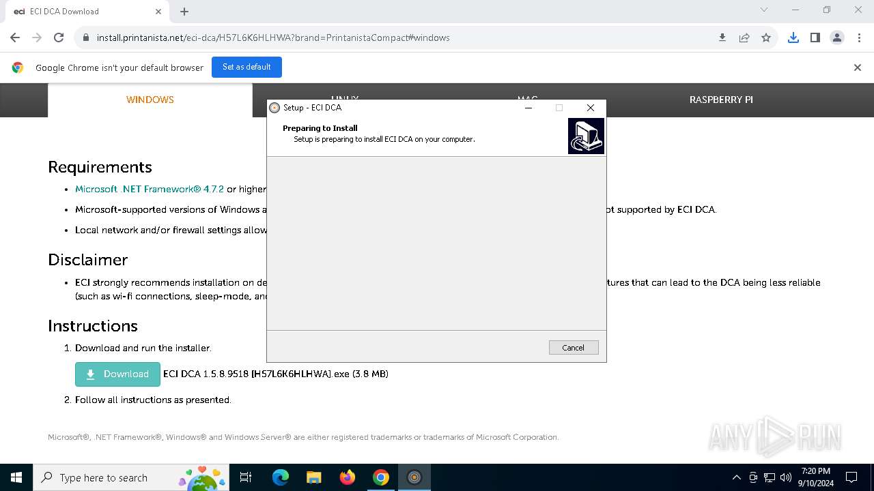
Task: Launch Firefox from taskbar
Action: 348,477
